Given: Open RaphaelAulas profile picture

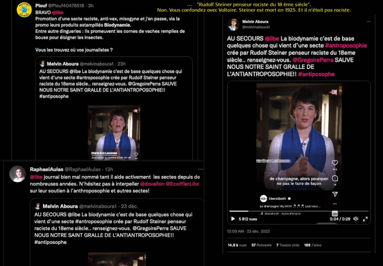Looking at the screenshot, I should (18, 174).
